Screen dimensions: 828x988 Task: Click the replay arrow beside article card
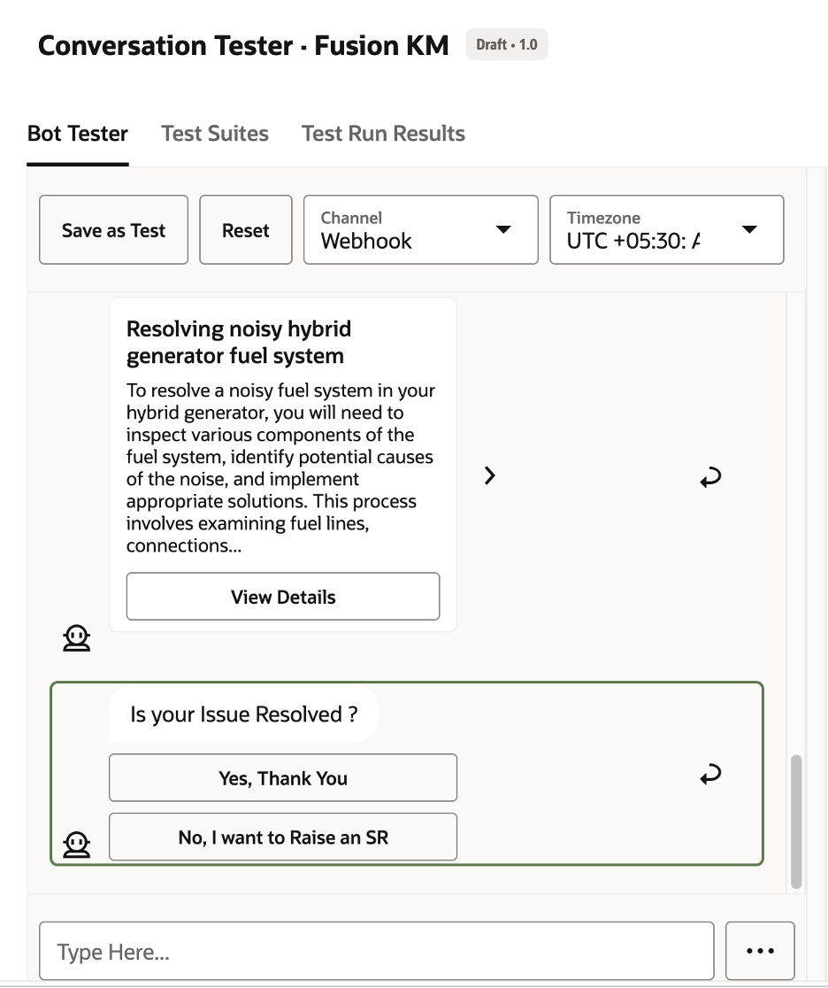(x=710, y=477)
